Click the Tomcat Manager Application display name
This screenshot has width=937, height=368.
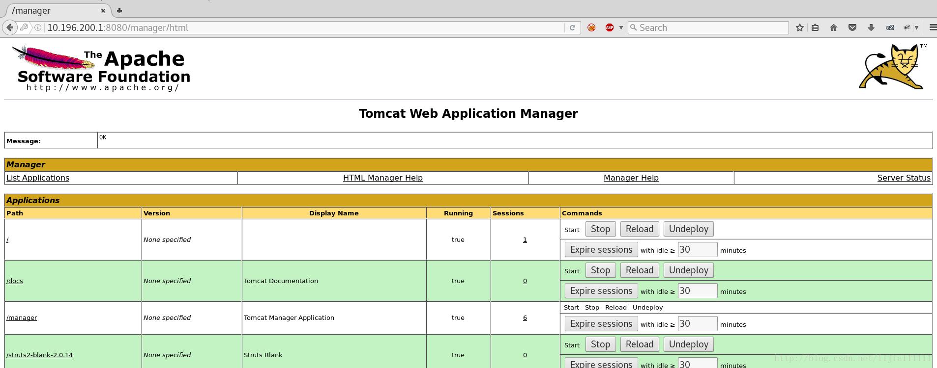pos(289,318)
